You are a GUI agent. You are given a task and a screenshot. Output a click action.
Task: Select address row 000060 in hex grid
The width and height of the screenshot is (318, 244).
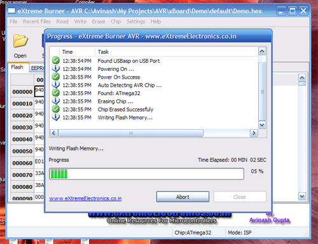pyautogui.click(x=22, y=163)
